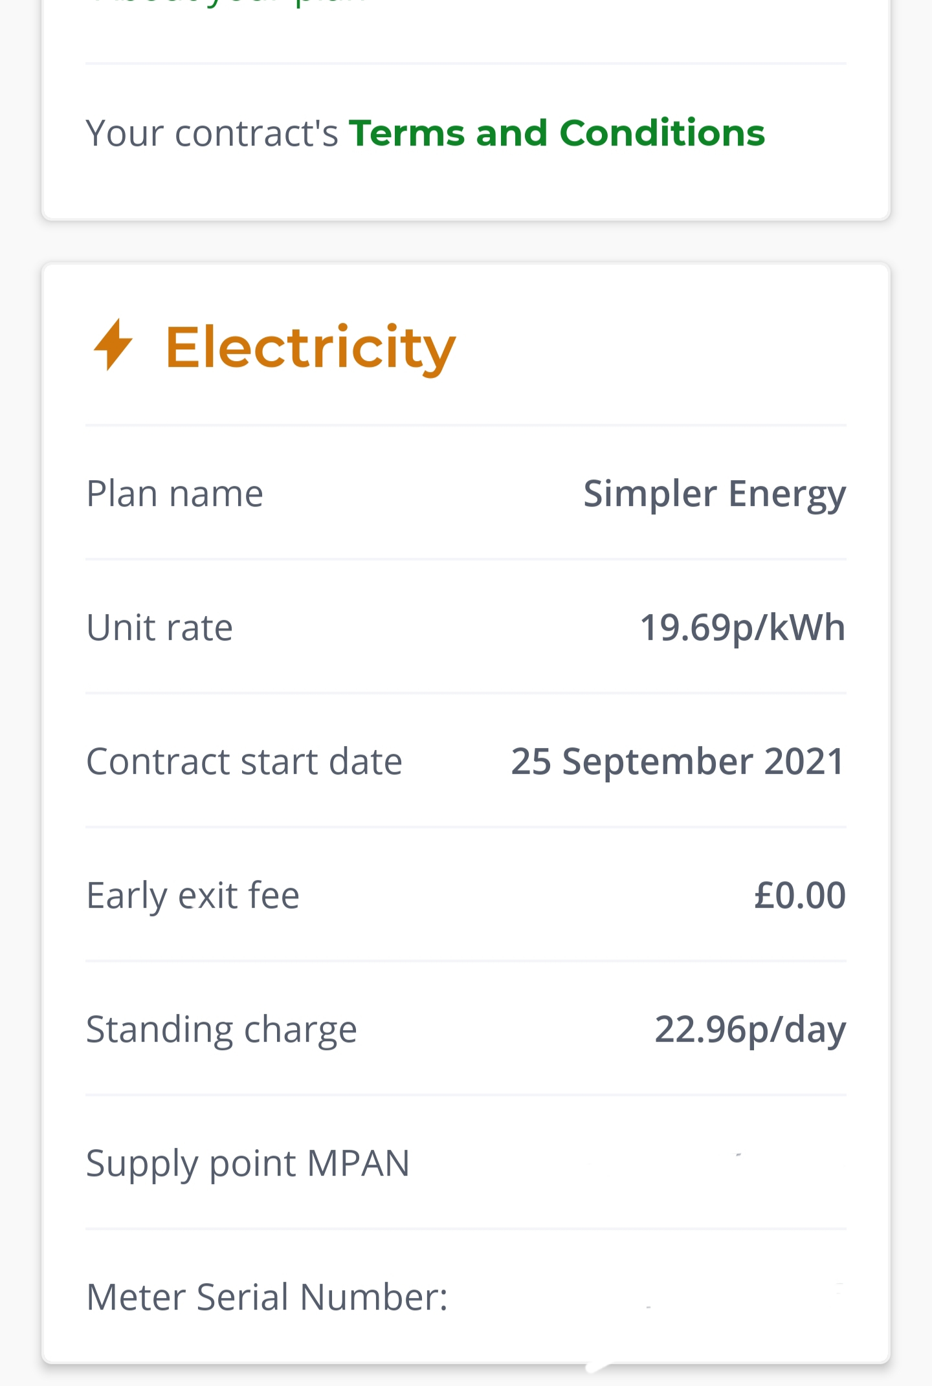
Task: Select the Early exit fee label
Action: click(193, 896)
